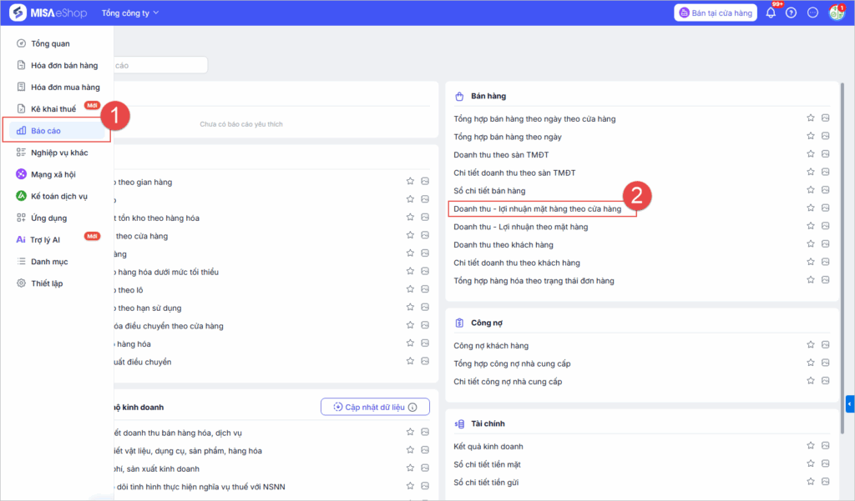
Task: Favorite the Doanh thu theo khách hàng report
Action: click(810, 245)
